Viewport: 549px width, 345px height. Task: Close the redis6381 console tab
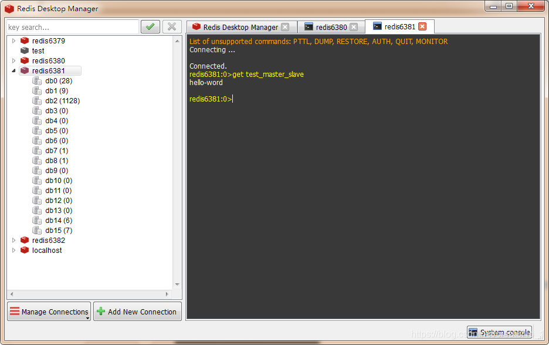click(423, 26)
